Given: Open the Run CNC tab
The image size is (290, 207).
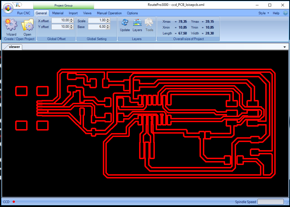Looking at the screenshot, I should coord(24,13).
